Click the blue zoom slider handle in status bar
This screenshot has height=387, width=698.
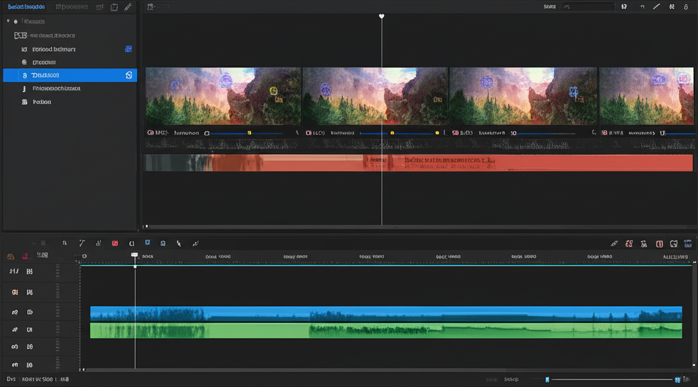(x=547, y=380)
